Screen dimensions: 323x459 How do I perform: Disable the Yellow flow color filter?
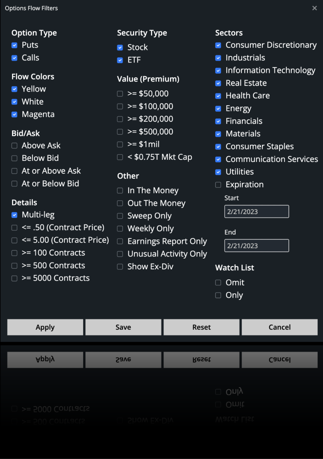click(x=14, y=89)
